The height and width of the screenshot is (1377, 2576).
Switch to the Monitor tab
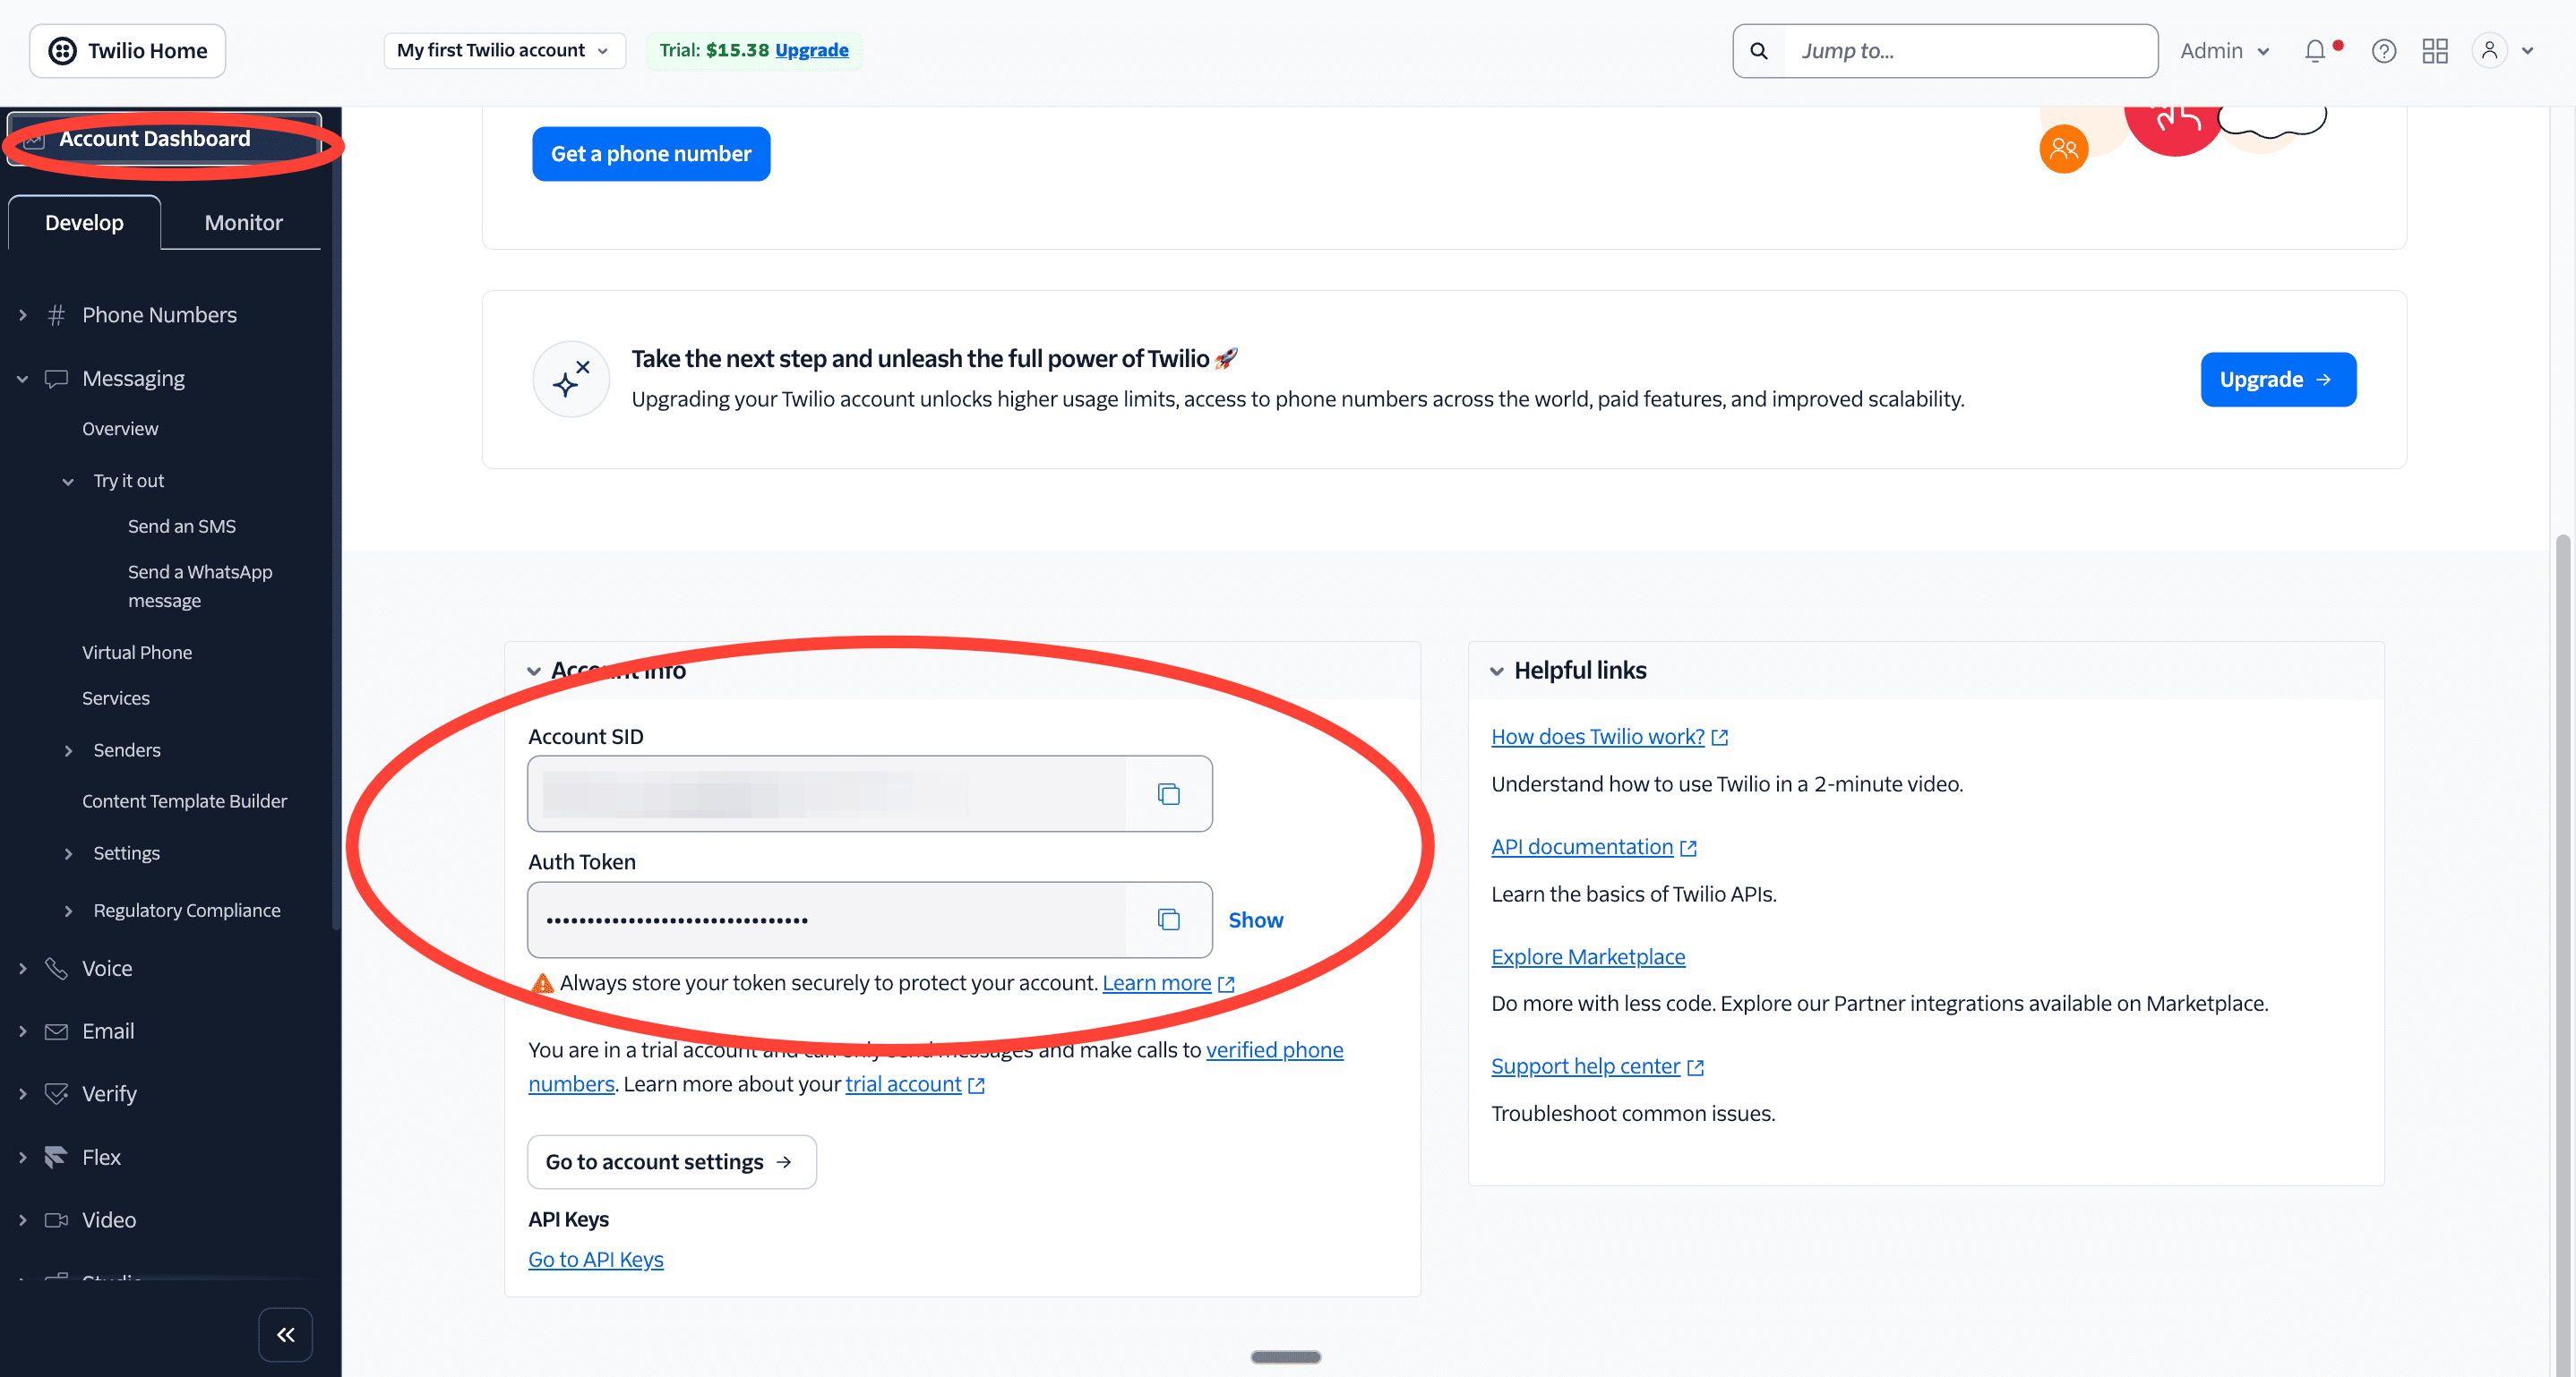[243, 223]
